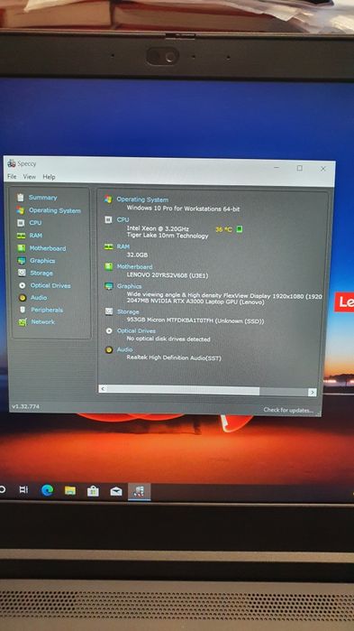Click the horizontal scrollbar thumb
The image size is (354, 631).
click(x=184, y=390)
